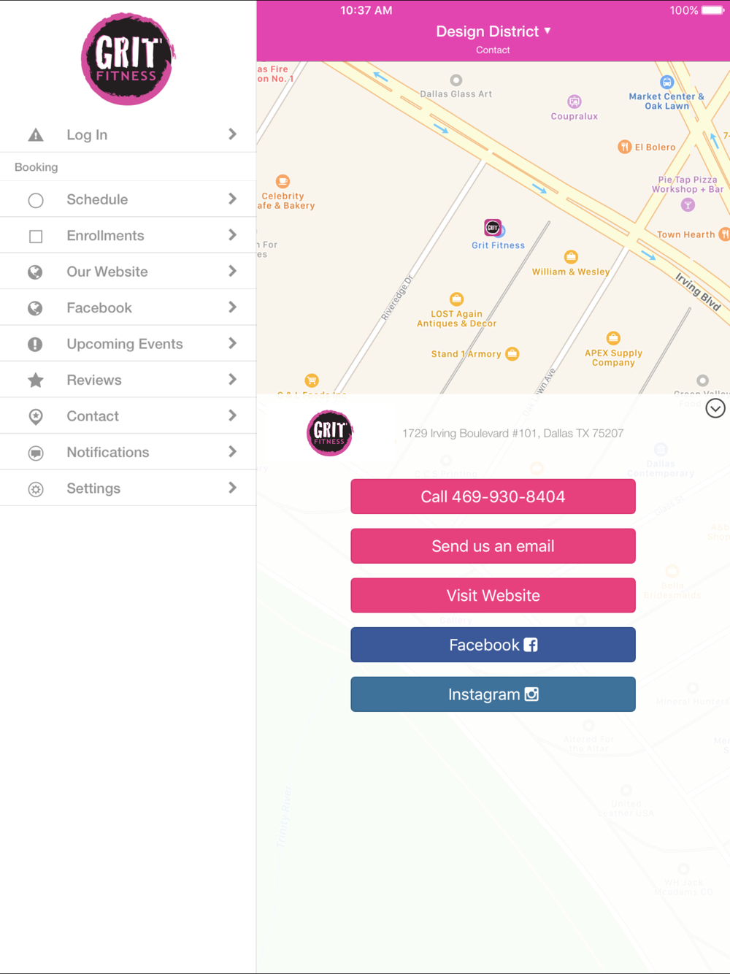Expand Notifications with its chevron arrow
Screen dimensions: 730x974
click(x=232, y=452)
